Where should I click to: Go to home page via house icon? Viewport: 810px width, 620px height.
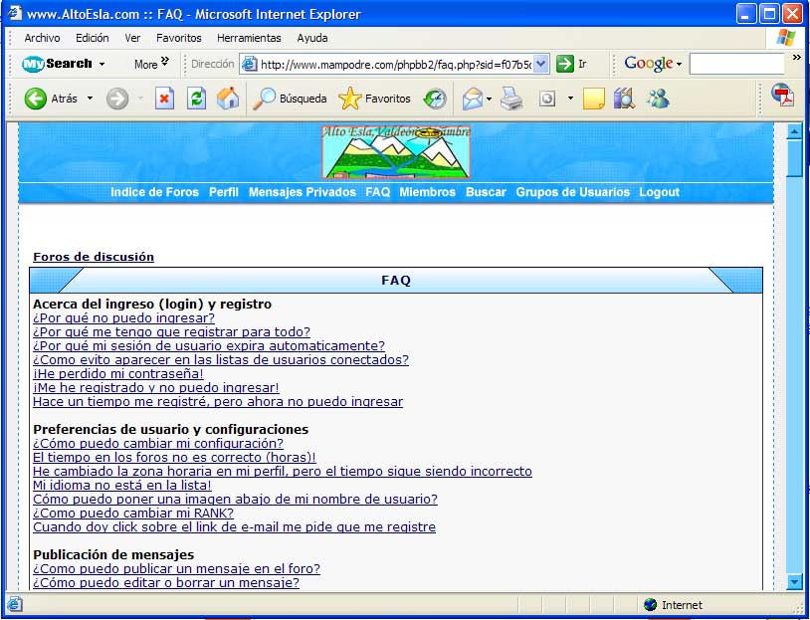tap(228, 99)
